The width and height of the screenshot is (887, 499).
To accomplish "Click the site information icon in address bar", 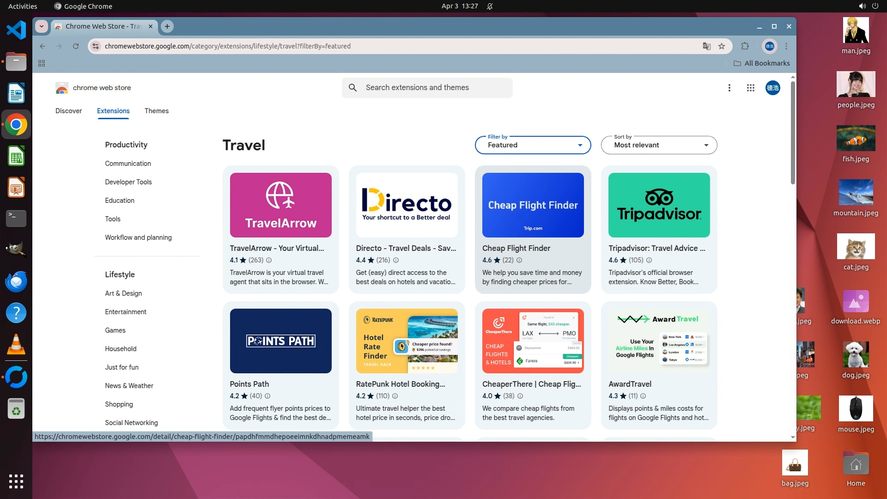I will point(96,46).
